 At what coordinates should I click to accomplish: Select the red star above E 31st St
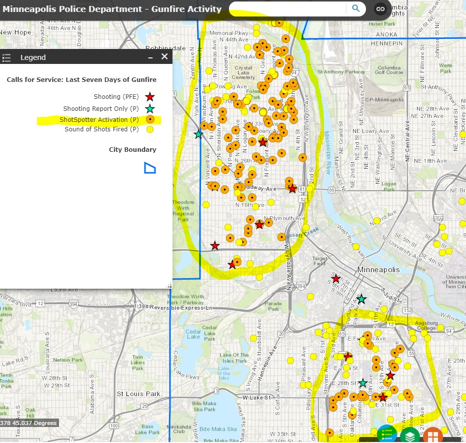coord(383,397)
